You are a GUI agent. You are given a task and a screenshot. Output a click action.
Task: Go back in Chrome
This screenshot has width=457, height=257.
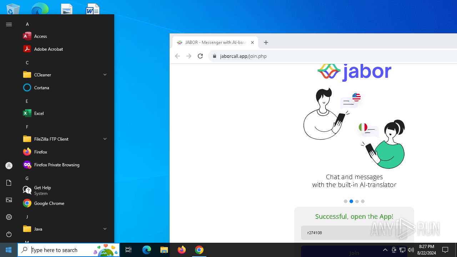177,56
